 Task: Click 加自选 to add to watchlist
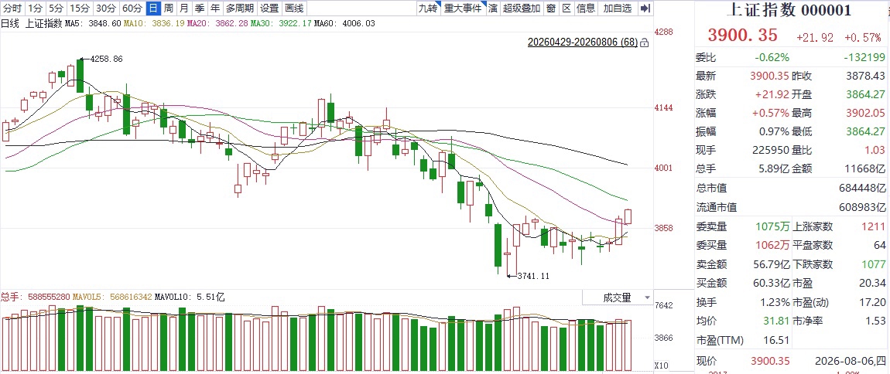617,8
